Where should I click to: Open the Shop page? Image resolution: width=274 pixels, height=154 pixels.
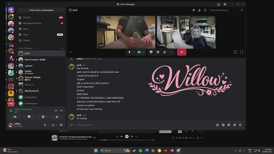41,35
